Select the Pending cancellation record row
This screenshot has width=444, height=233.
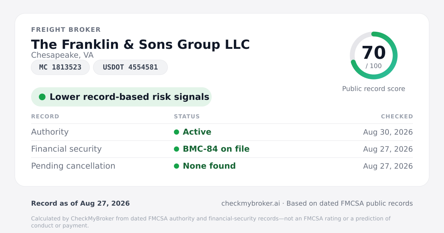click(222, 166)
